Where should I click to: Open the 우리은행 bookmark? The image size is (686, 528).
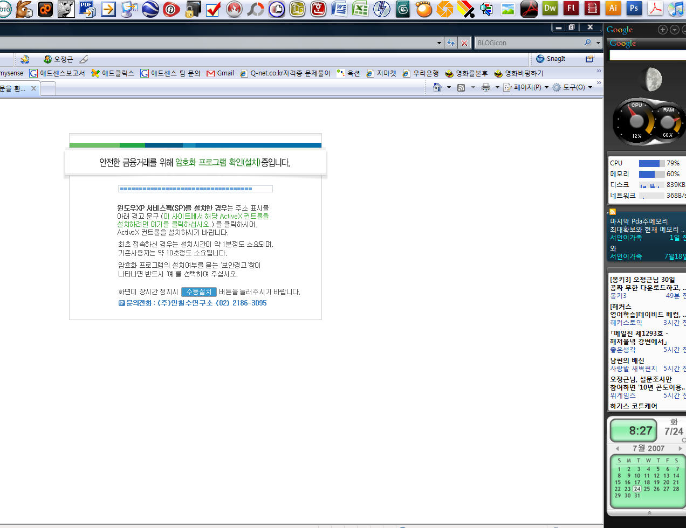coord(421,73)
